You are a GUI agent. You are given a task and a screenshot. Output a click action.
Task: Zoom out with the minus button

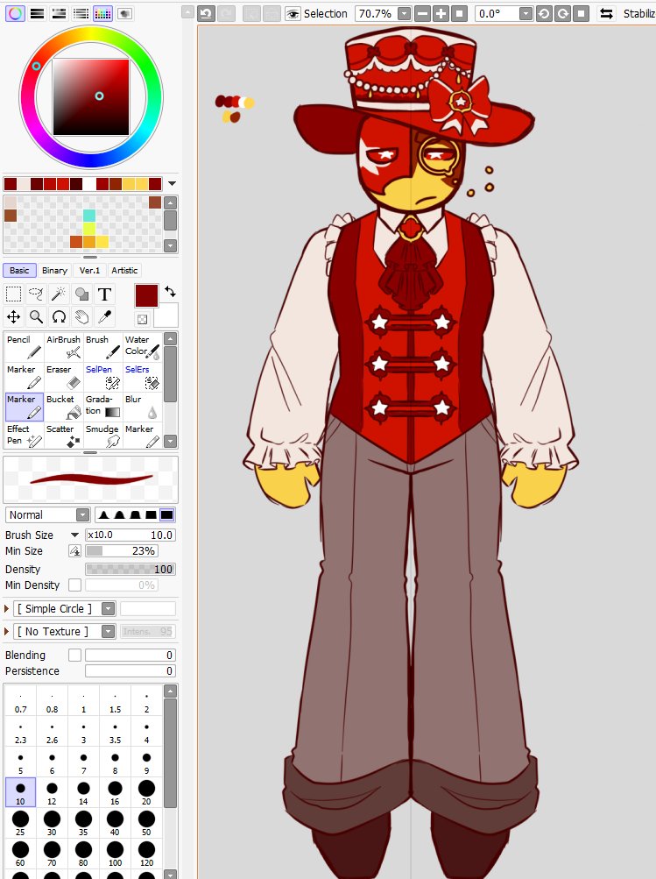tap(423, 13)
